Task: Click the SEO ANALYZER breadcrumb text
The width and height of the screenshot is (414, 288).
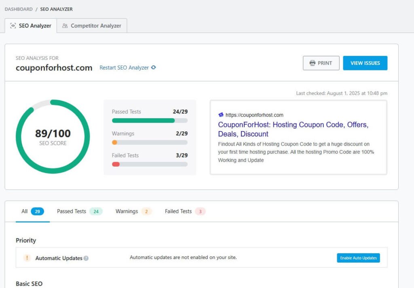Action: [57, 9]
